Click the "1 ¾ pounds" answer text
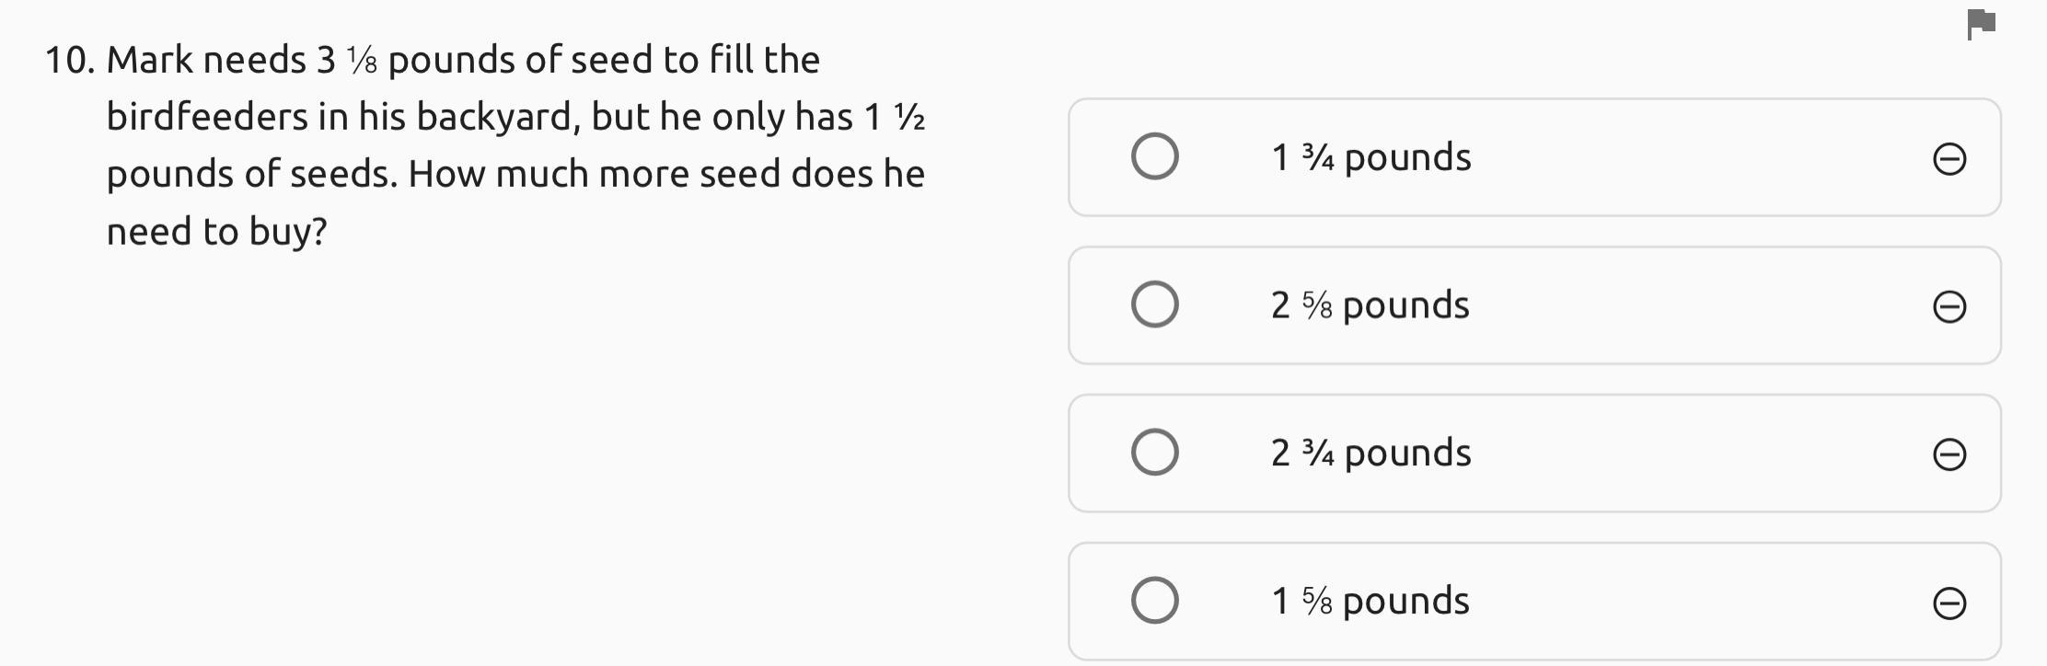The image size is (2047, 666). pos(1370,157)
